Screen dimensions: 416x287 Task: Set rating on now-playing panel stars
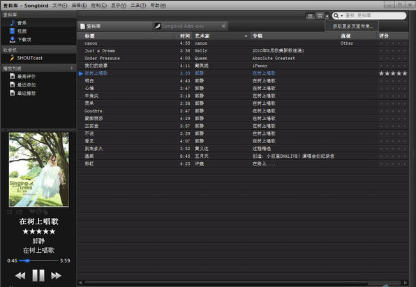tap(38, 232)
